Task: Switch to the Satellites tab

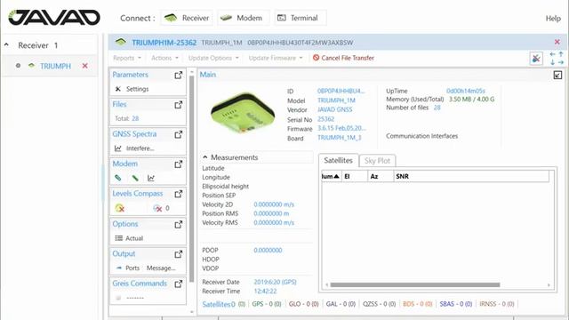Action: click(338, 160)
